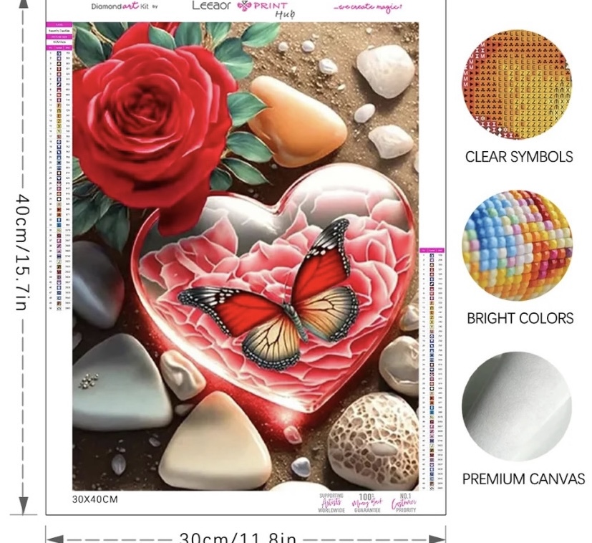Click the right color symbol legend strip
Image resolution: width=592 pixels, height=543 pixels.
(x=432, y=369)
